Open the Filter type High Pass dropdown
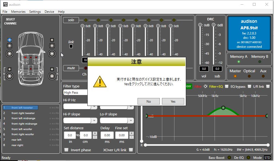This screenshot has height=161, width=274. [75, 93]
